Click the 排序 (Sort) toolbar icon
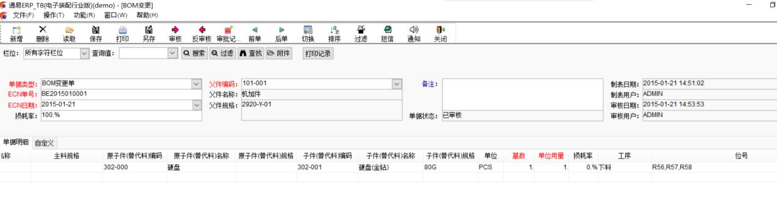 tap(334, 34)
